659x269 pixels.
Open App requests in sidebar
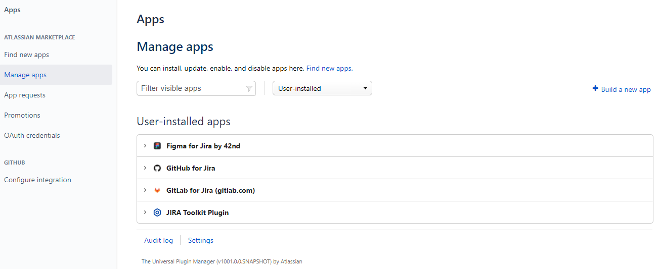(x=25, y=95)
